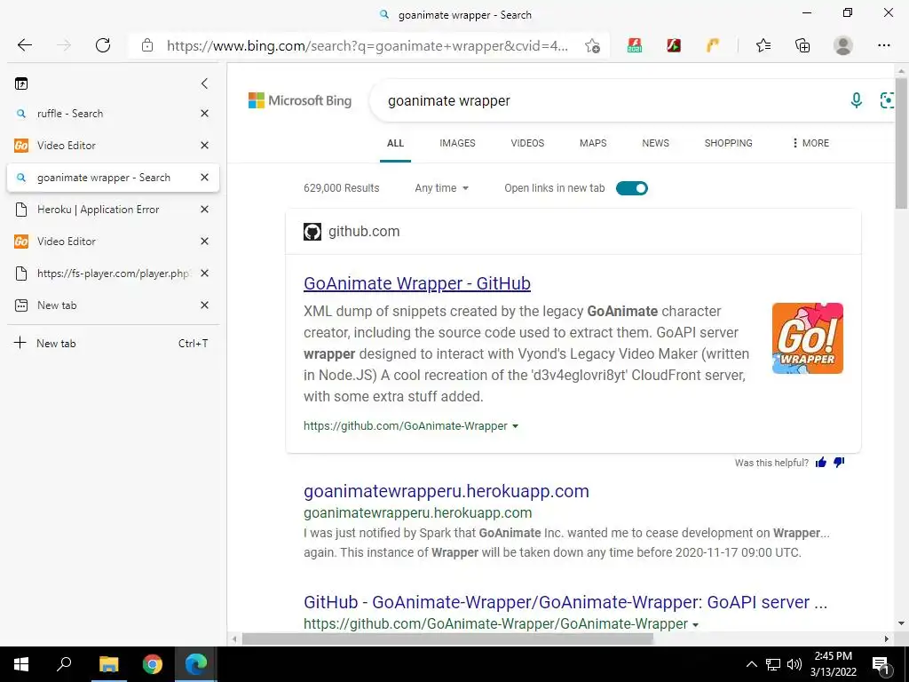Click the 629,000 Results count text
The height and width of the screenshot is (682, 909).
pyautogui.click(x=342, y=188)
